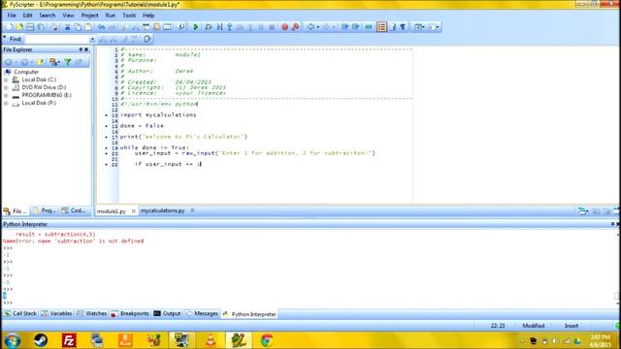The width and height of the screenshot is (621, 349).
Task: Toggle the line numbers toolbar button
Action: pyautogui.click(x=381, y=27)
